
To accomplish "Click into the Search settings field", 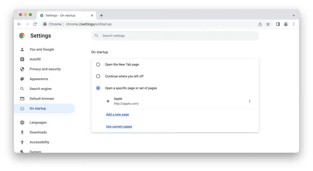I will point(175,36).
